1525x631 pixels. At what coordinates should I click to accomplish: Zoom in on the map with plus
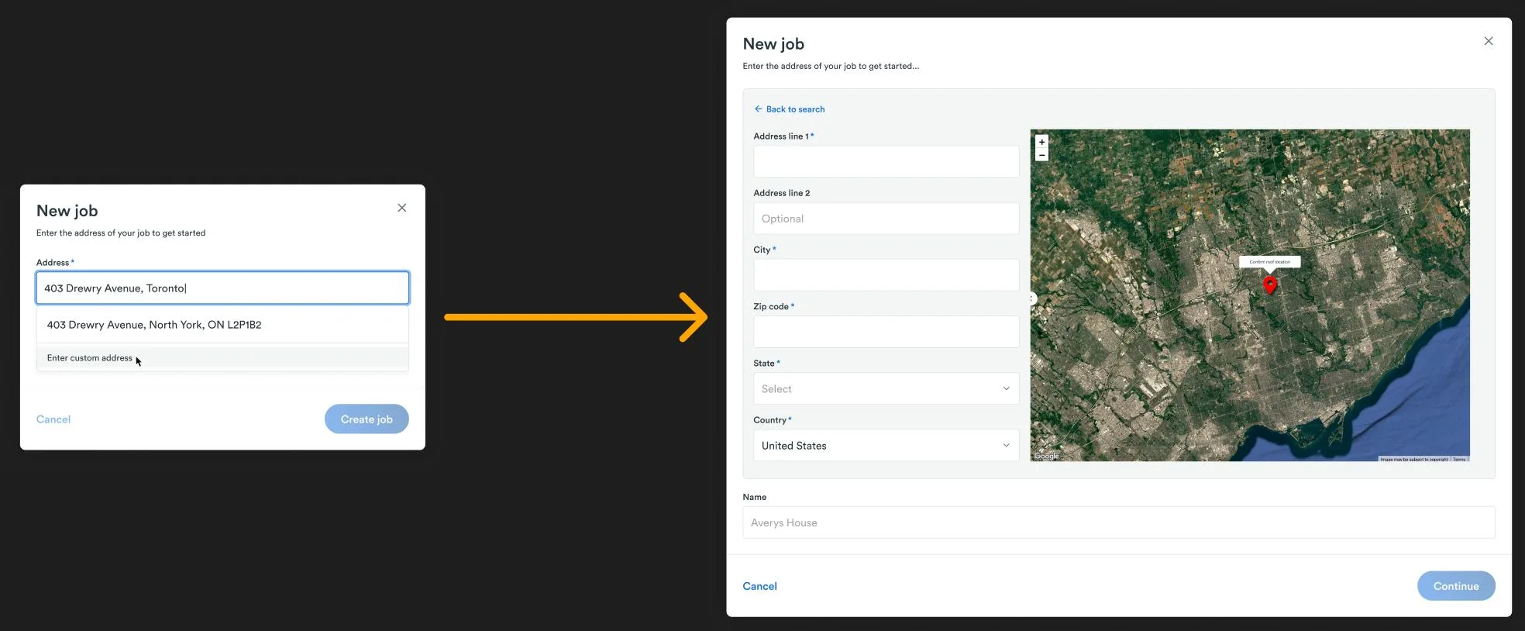click(x=1041, y=142)
